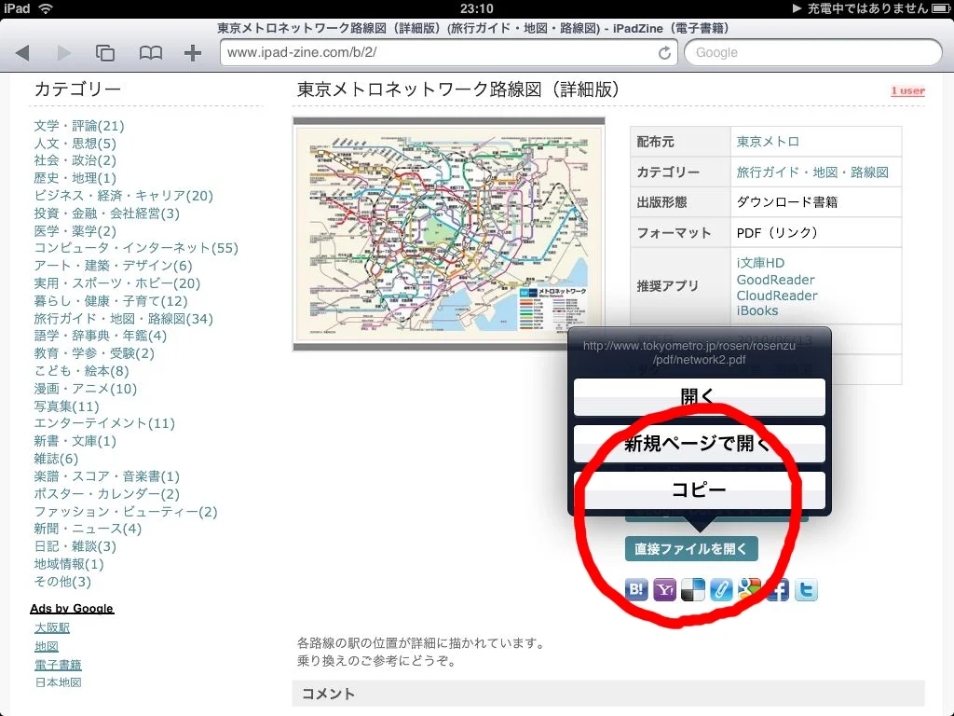Share via the Yahoo! bookmark icon
The image size is (954, 716).
665,589
